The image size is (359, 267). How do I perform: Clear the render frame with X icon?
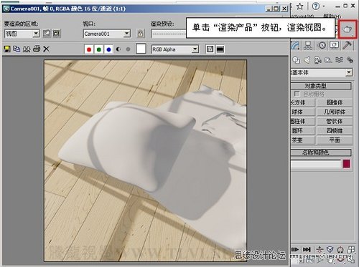tap(46, 49)
